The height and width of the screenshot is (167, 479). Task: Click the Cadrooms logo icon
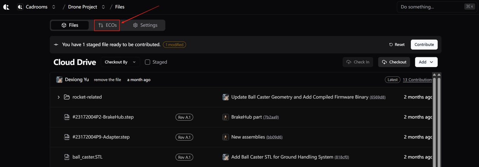[6, 7]
